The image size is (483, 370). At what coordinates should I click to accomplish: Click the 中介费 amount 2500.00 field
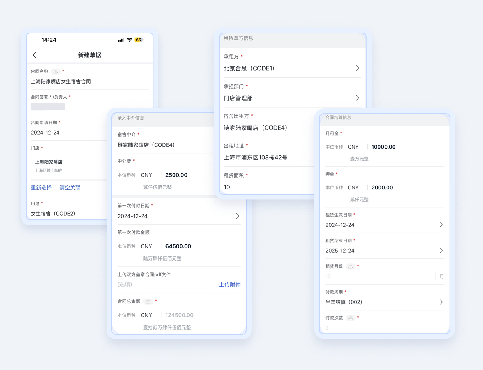[x=176, y=175]
